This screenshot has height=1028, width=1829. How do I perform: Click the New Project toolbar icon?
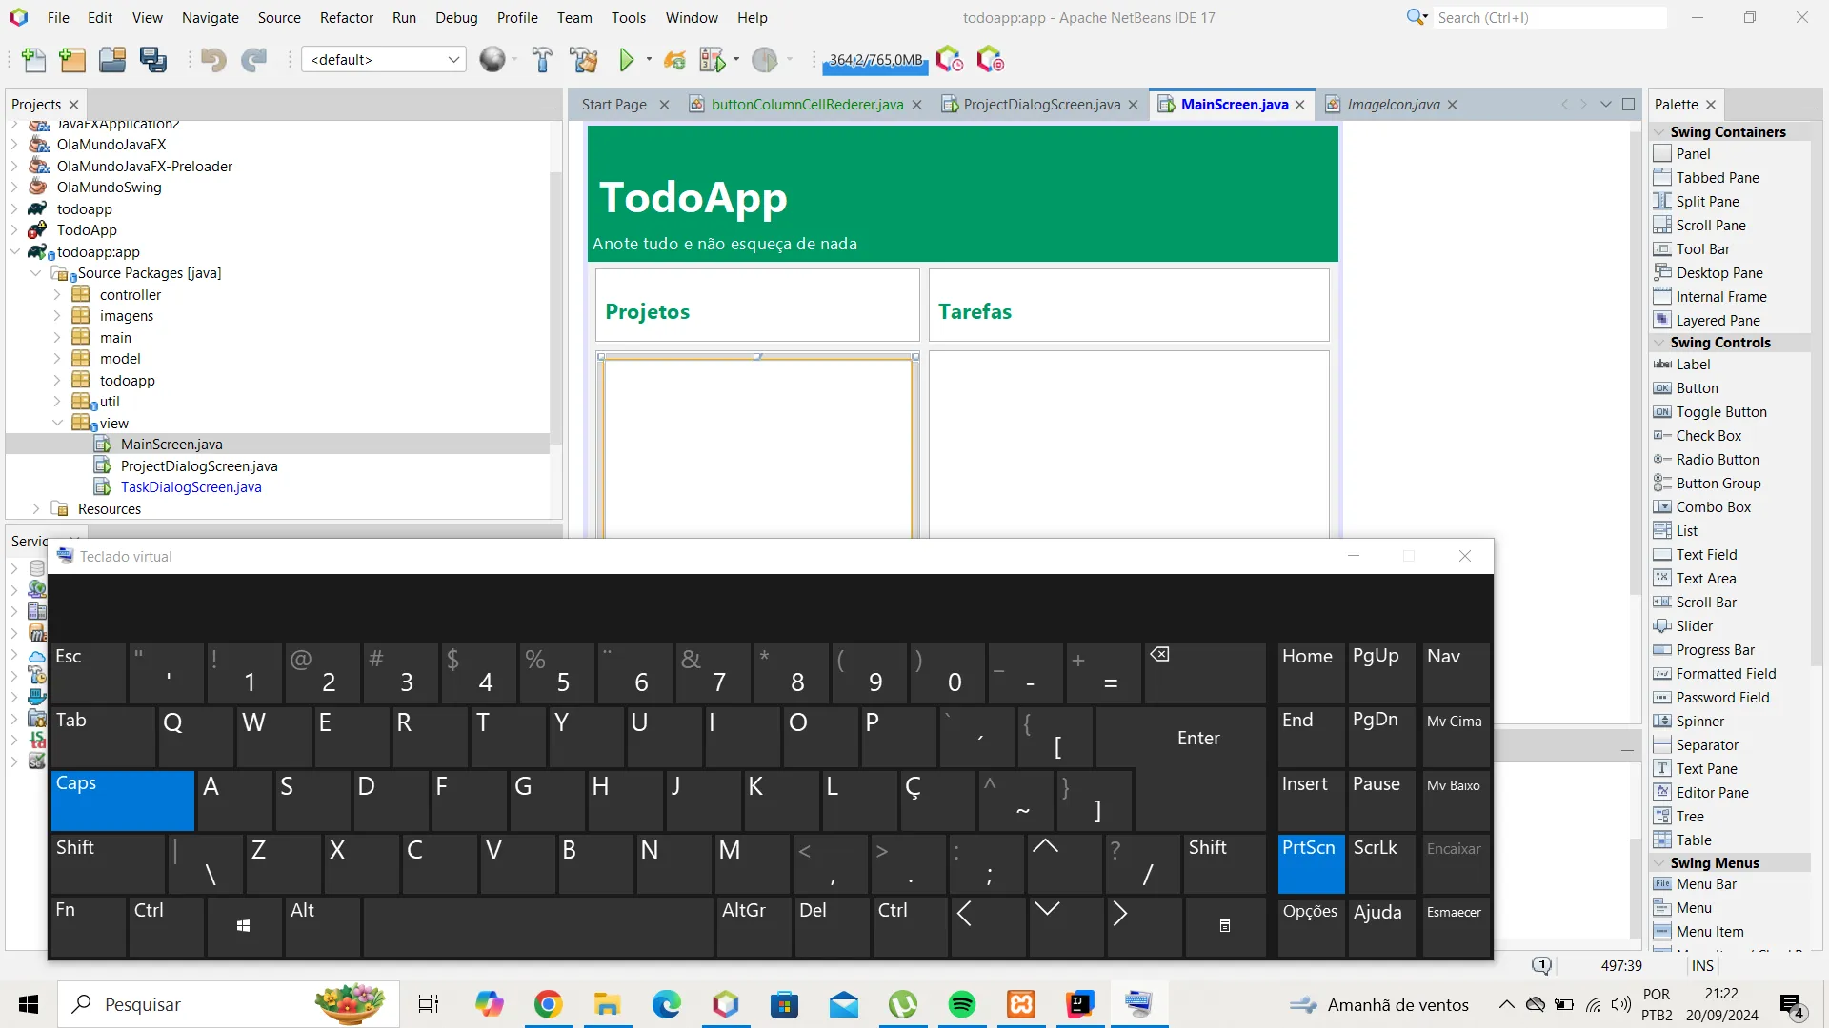[x=72, y=60]
